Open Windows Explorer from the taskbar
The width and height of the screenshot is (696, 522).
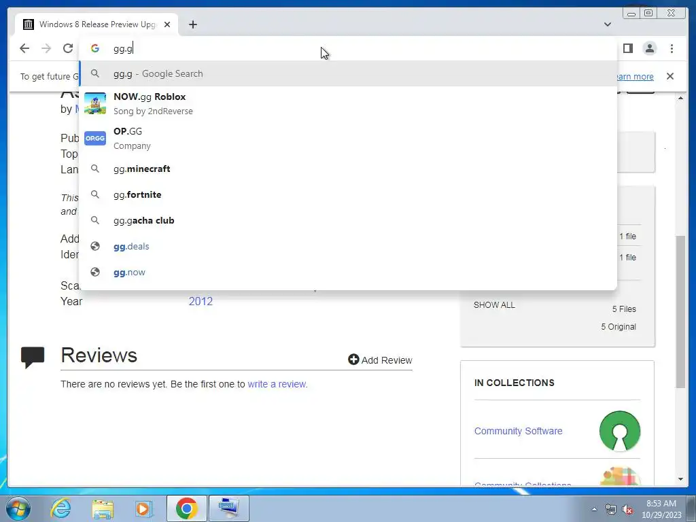click(103, 508)
